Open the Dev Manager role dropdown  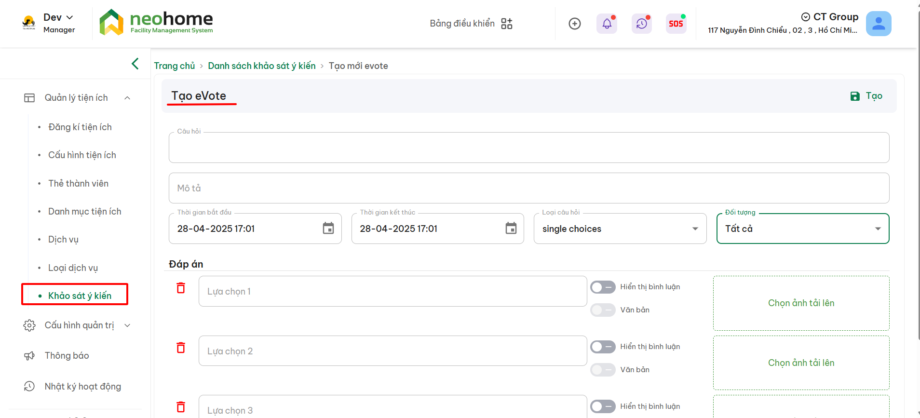pyautogui.click(x=59, y=23)
